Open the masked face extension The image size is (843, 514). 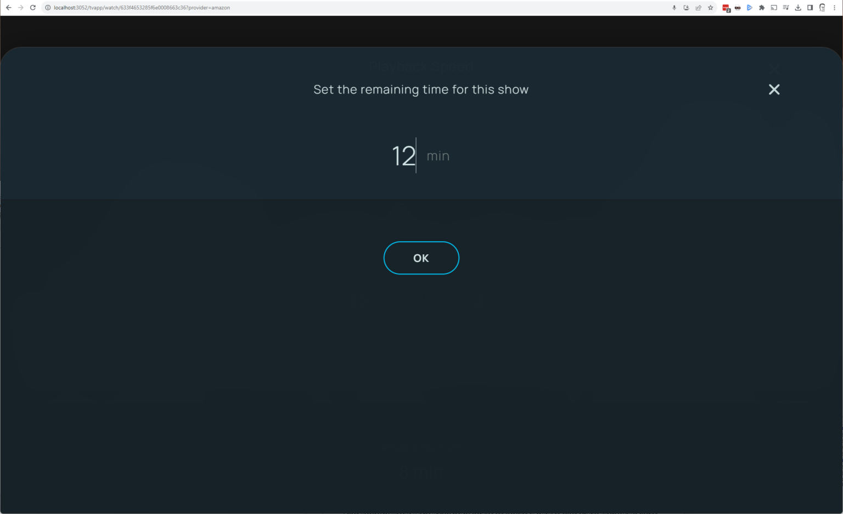(738, 8)
